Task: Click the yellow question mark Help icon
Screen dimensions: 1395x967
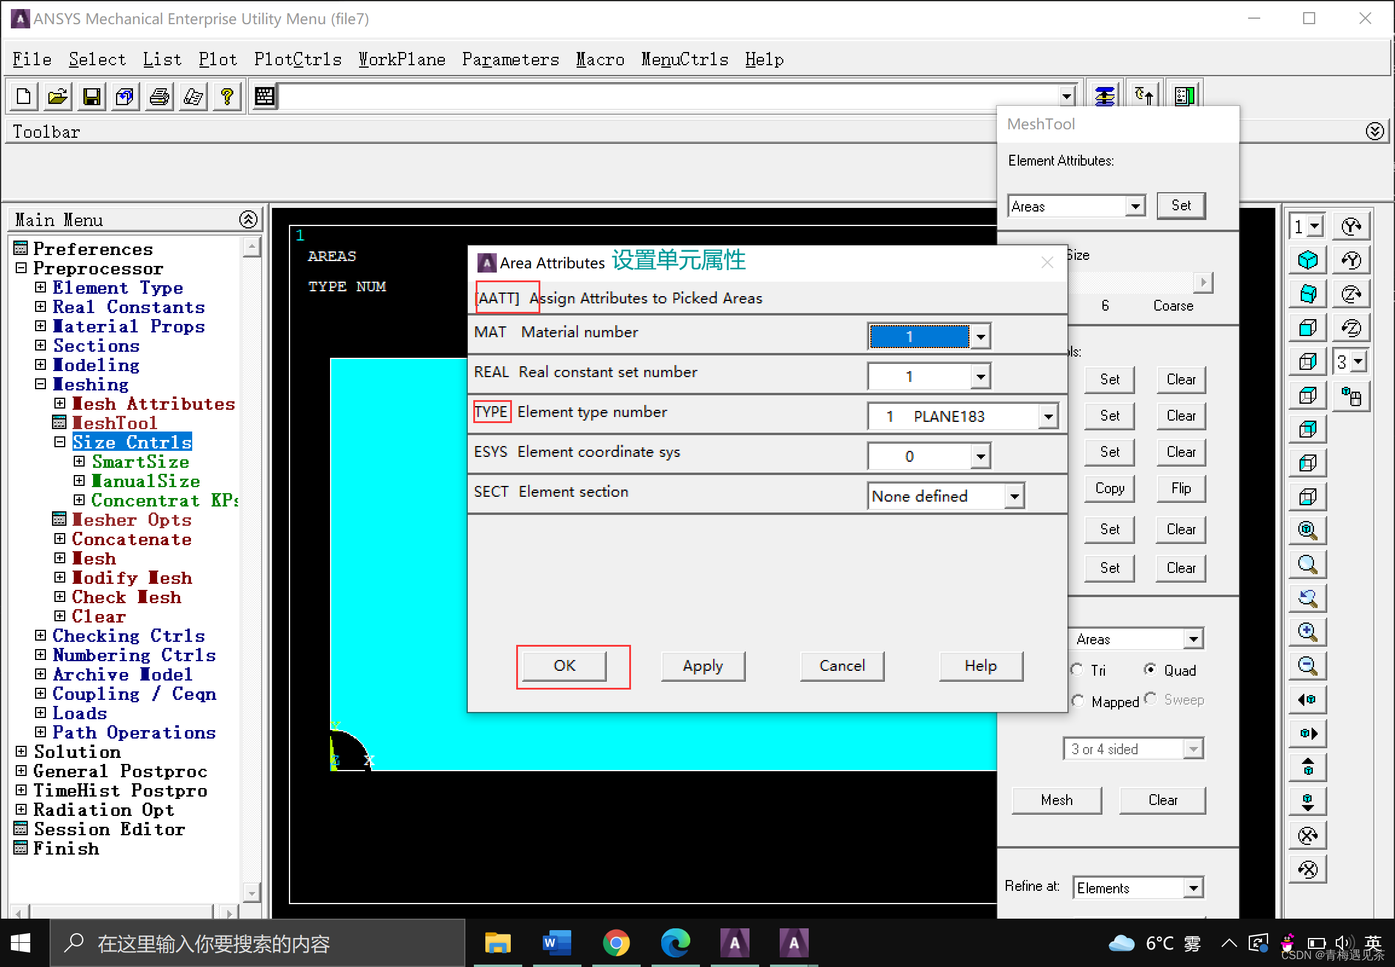Action: pos(227,96)
